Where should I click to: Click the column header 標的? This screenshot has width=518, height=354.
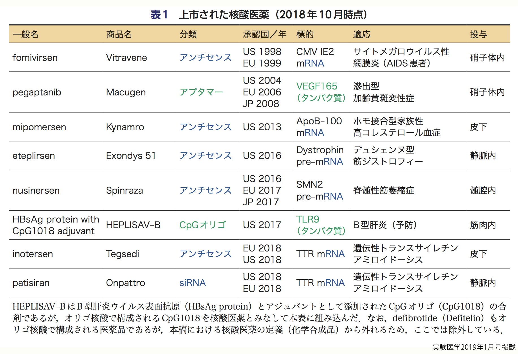[305, 34]
